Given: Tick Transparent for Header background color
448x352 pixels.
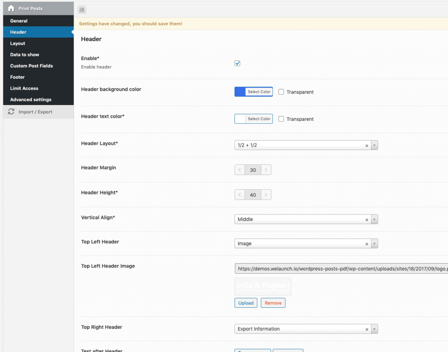Looking at the screenshot, I should pyautogui.click(x=281, y=92).
